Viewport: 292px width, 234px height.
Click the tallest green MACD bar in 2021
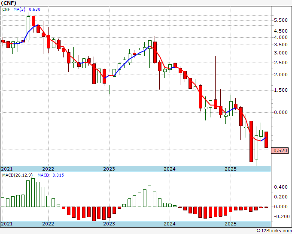tap(33, 192)
